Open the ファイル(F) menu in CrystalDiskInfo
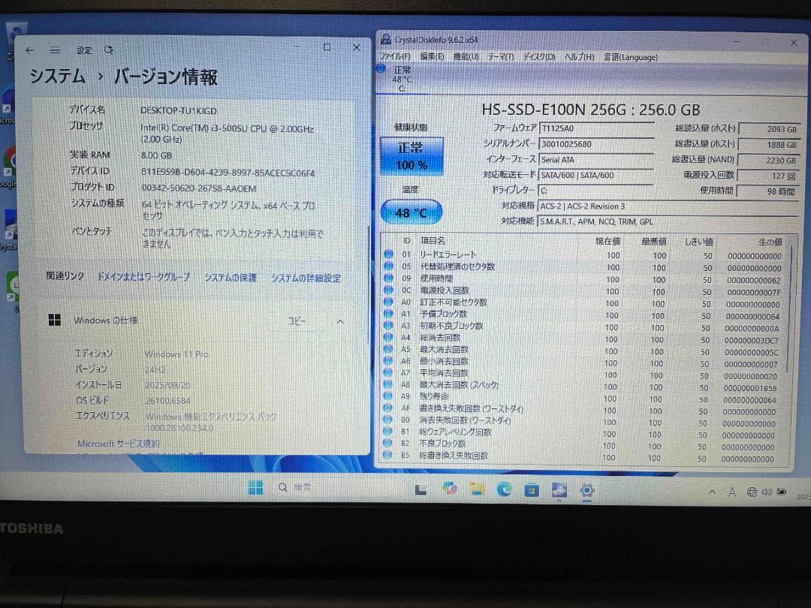The image size is (811, 608). (394, 56)
